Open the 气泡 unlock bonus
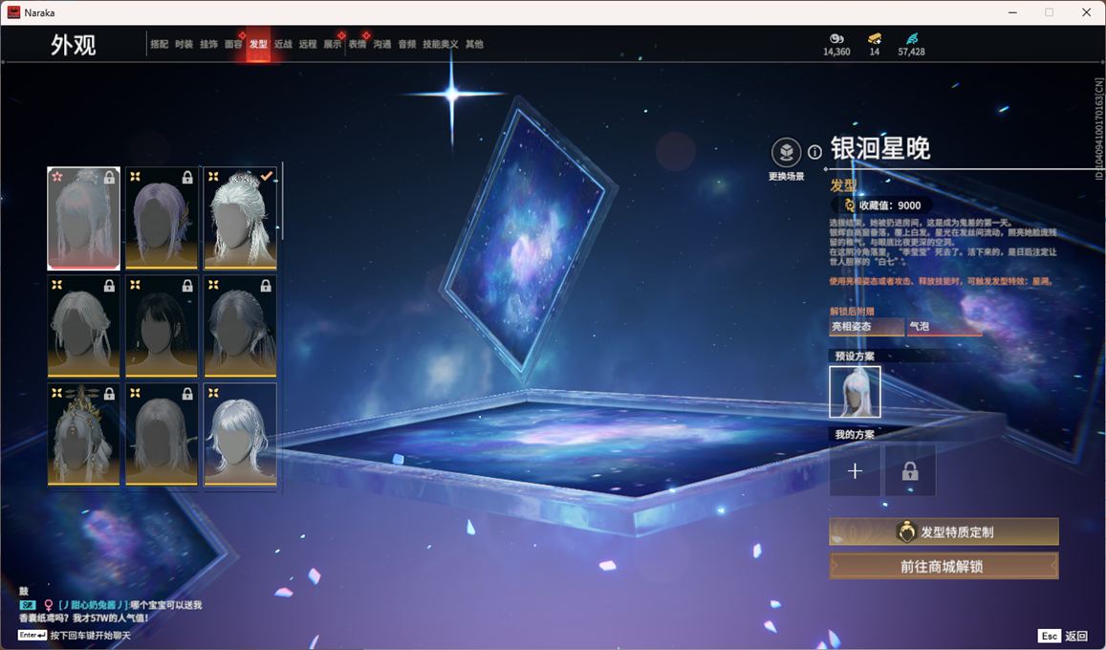The width and height of the screenshot is (1106, 650). 944,326
